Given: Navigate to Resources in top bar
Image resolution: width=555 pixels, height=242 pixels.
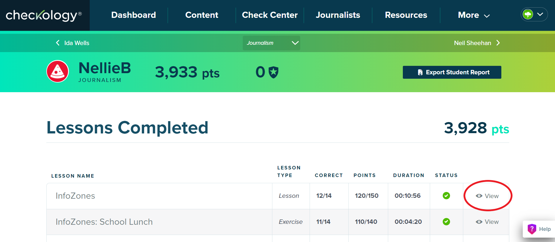Looking at the screenshot, I should 406,15.
